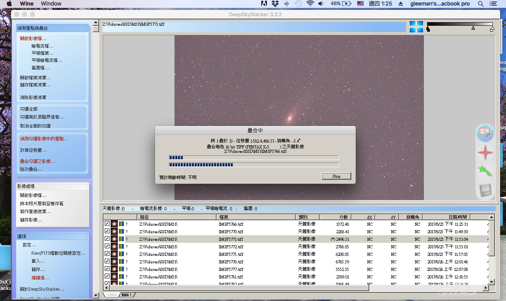
Task: Click file list scrollbar up arrow
Action: coord(492,217)
